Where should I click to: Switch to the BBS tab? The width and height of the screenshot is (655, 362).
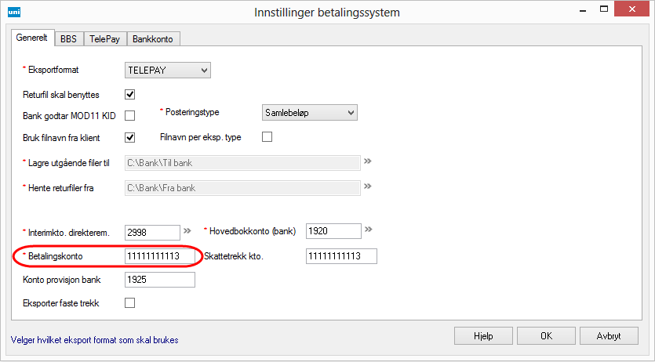68,38
